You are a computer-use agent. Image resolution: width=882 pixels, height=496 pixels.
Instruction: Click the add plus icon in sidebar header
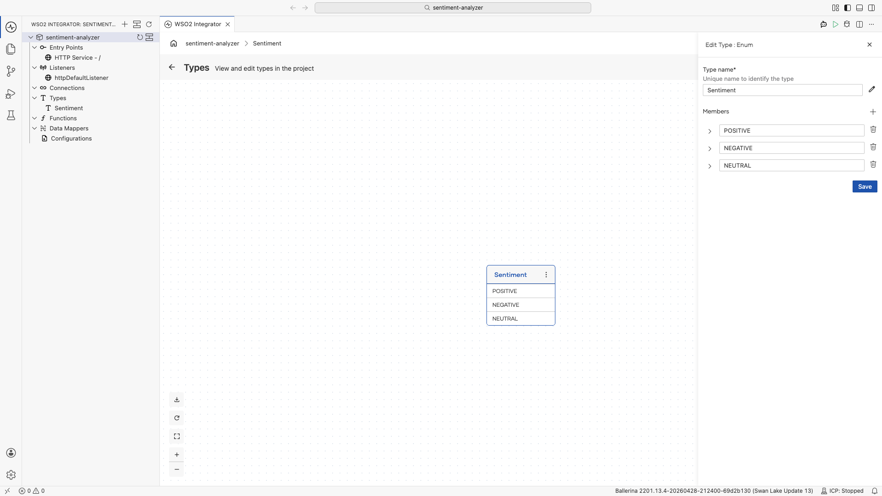(x=124, y=24)
